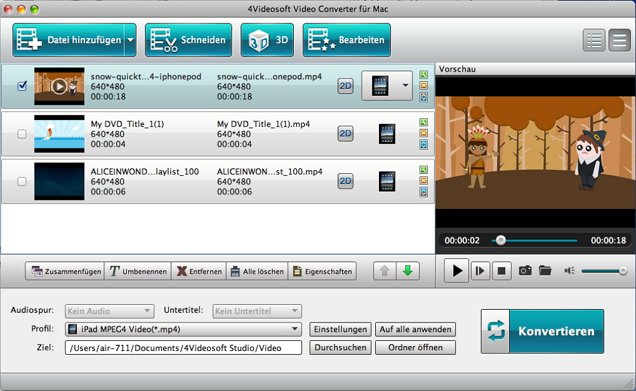Stop the preview playback

(x=501, y=270)
